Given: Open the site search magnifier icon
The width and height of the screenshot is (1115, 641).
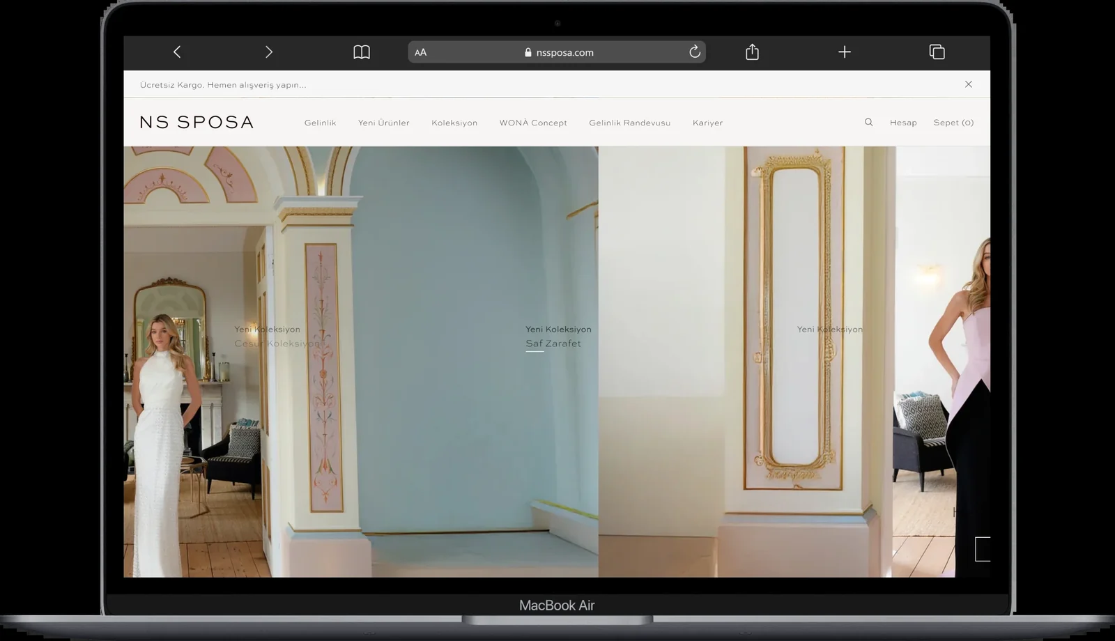Looking at the screenshot, I should coord(868,122).
